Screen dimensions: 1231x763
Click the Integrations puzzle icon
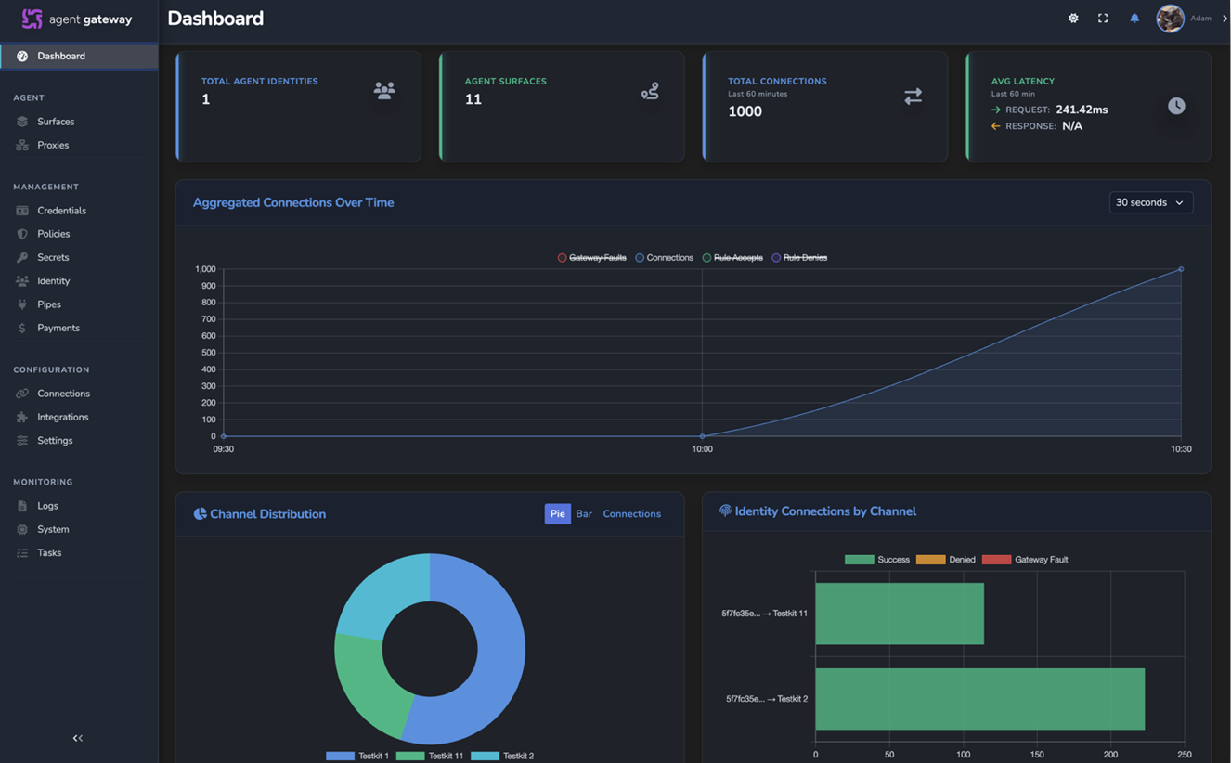coord(22,417)
